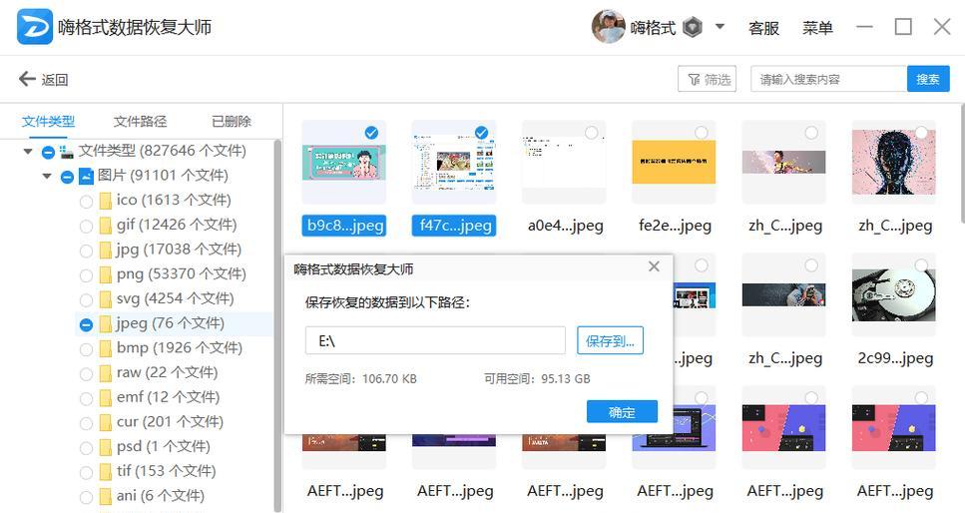Viewport: 965px width, 513px height.
Task: Uncheck the f47c...jpeg thumbnail checkmark
Action: point(481,133)
